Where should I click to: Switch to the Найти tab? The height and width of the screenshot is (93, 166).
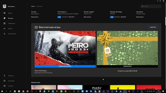(33, 6)
